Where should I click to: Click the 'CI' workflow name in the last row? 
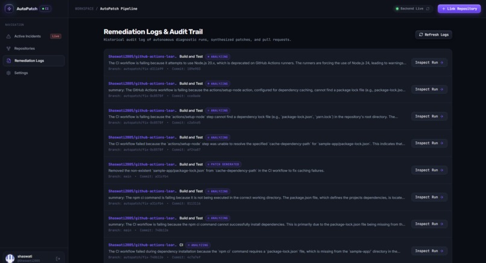click(x=181, y=245)
